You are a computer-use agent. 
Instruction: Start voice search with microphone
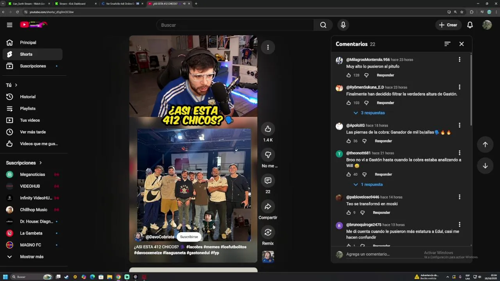(343, 25)
